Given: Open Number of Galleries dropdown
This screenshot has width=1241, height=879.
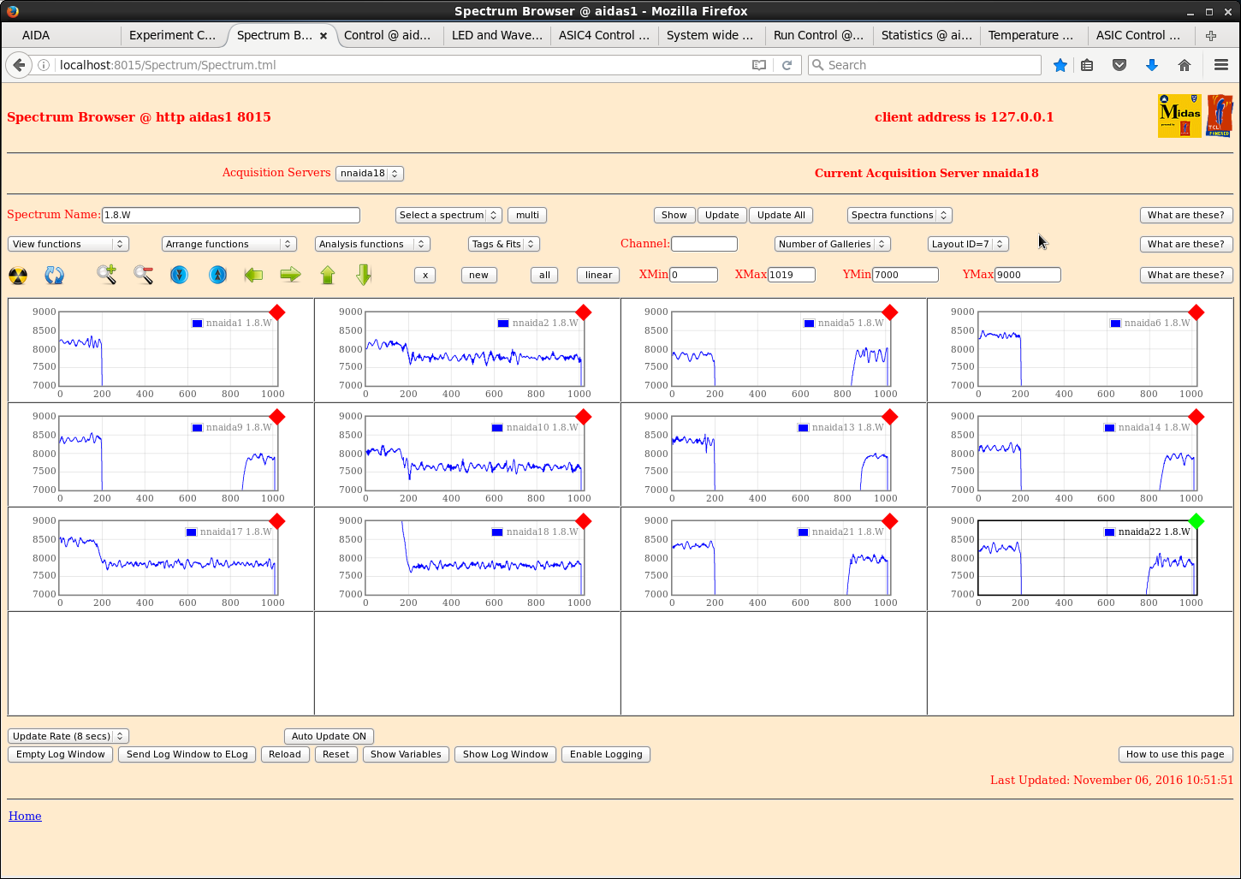Looking at the screenshot, I should pos(833,244).
